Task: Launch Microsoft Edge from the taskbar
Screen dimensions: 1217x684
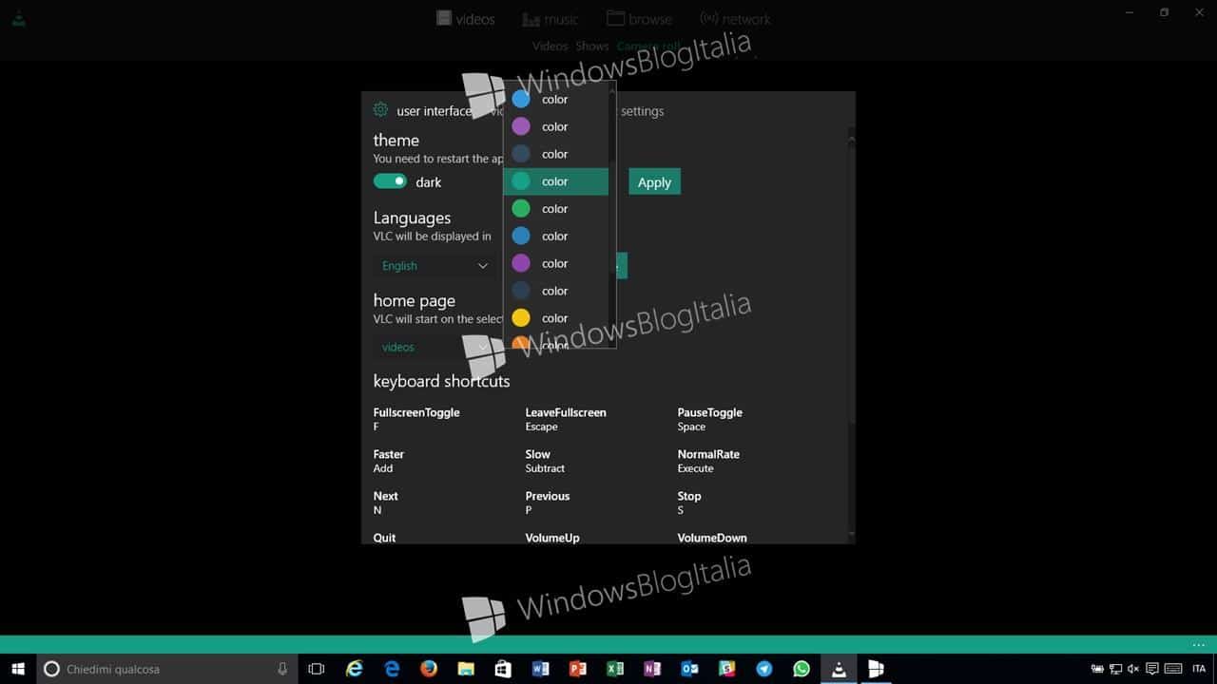Action: [x=392, y=669]
